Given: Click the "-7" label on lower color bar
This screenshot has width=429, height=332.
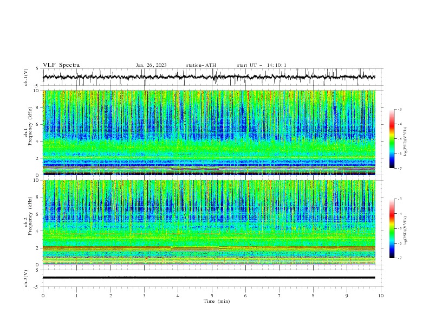Looking at the screenshot, I should pos(400,258).
